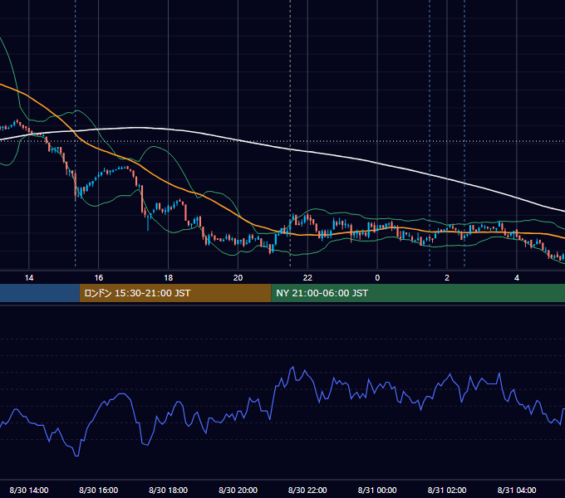Click the 8/30 22:00 time label
The width and height of the screenshot is (565, 498).
point(307,491)
